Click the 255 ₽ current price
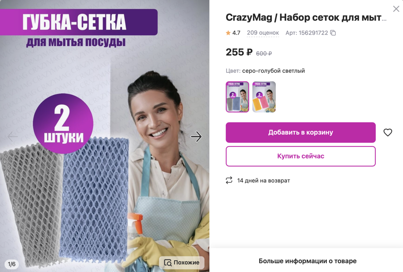This screenshot has width=403, height=272. [239, 52]
